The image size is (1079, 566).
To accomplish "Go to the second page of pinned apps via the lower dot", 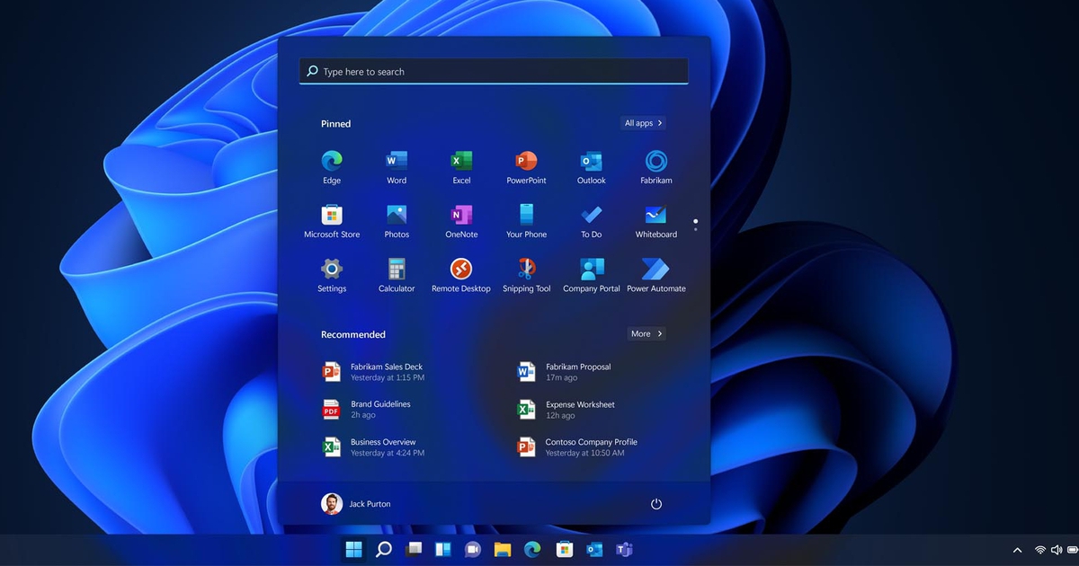I will (695, 229).
